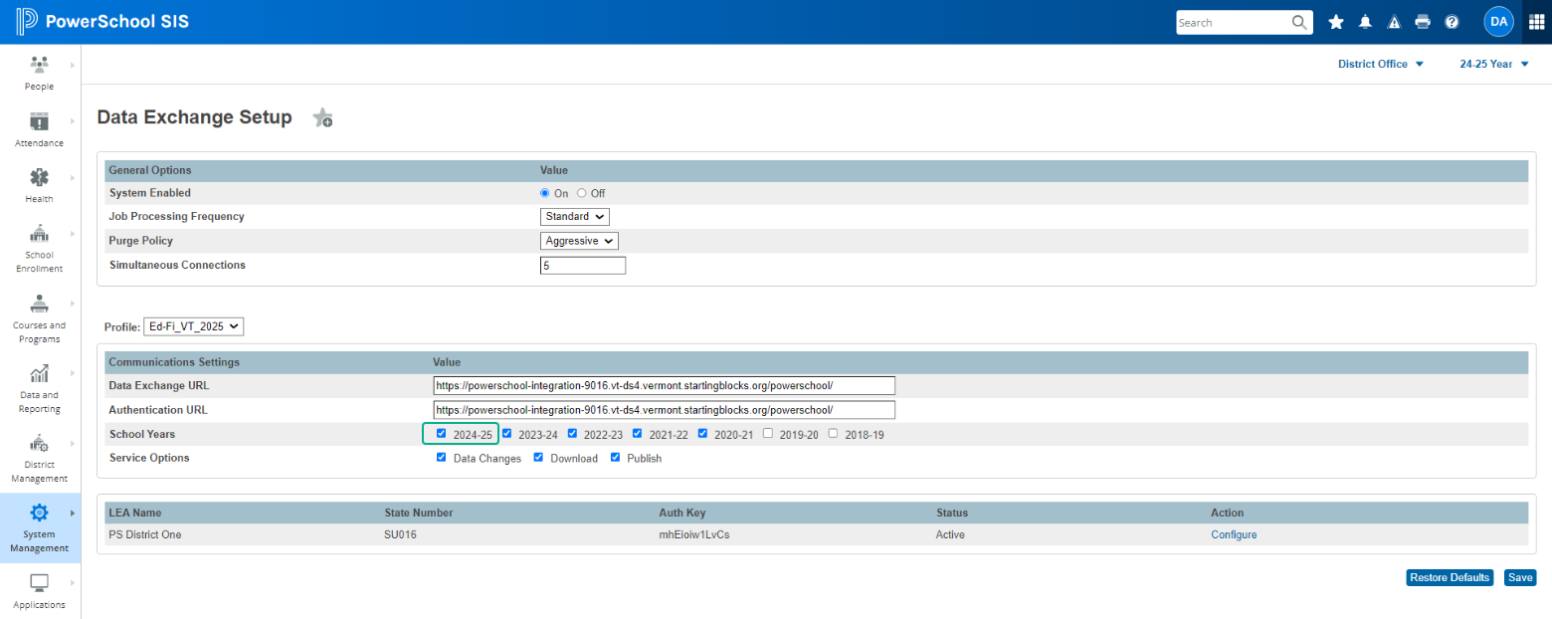Open the notifications bell icon
Image resolution: width=1552 pixels, height=619 pixels.
click(1365, 22)
